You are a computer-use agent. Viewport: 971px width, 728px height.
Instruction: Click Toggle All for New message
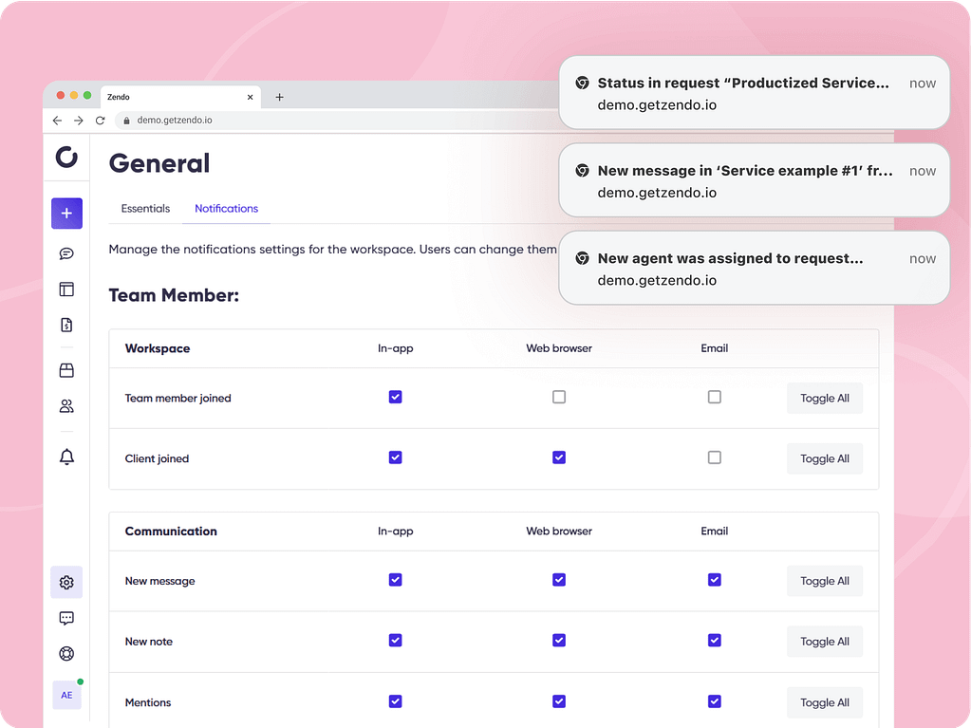click(x=825, y=581)
